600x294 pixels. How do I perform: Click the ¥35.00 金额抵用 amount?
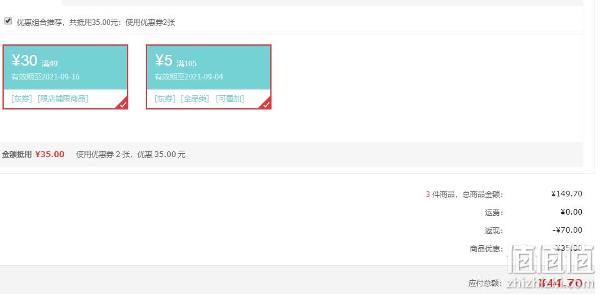click(50, 155)
